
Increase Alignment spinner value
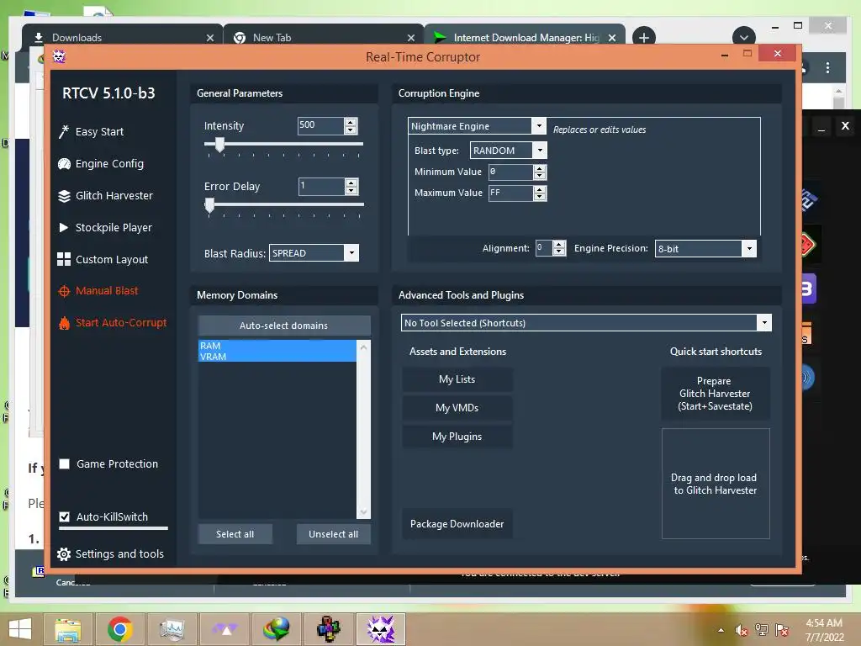[x=559, y=245]
